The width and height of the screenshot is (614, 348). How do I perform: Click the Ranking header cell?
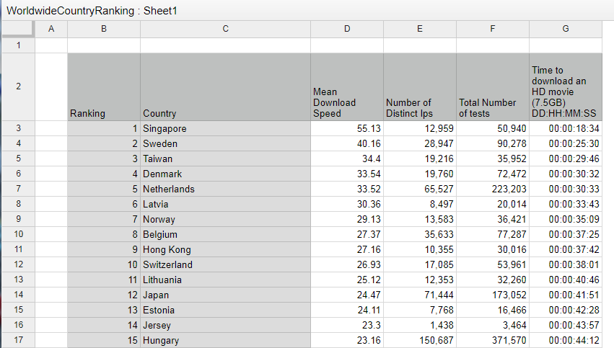(x=104, y=86)
